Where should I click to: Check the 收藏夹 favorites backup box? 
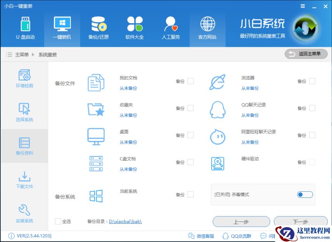191,108
